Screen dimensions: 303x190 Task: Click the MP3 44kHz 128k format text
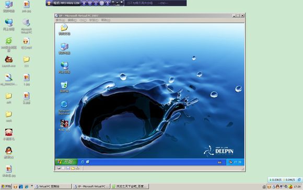tap(67, 3)
